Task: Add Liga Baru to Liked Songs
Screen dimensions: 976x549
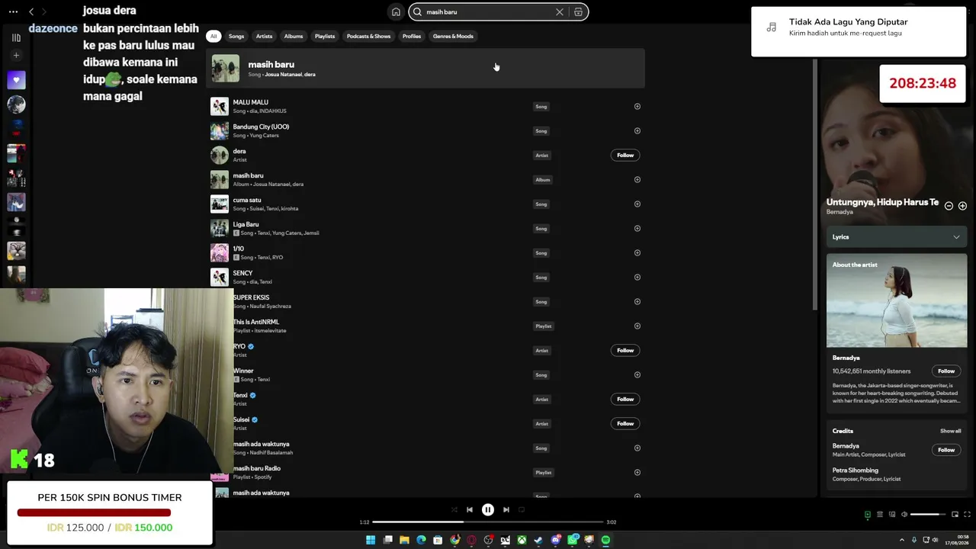Action: coord(637,229)
